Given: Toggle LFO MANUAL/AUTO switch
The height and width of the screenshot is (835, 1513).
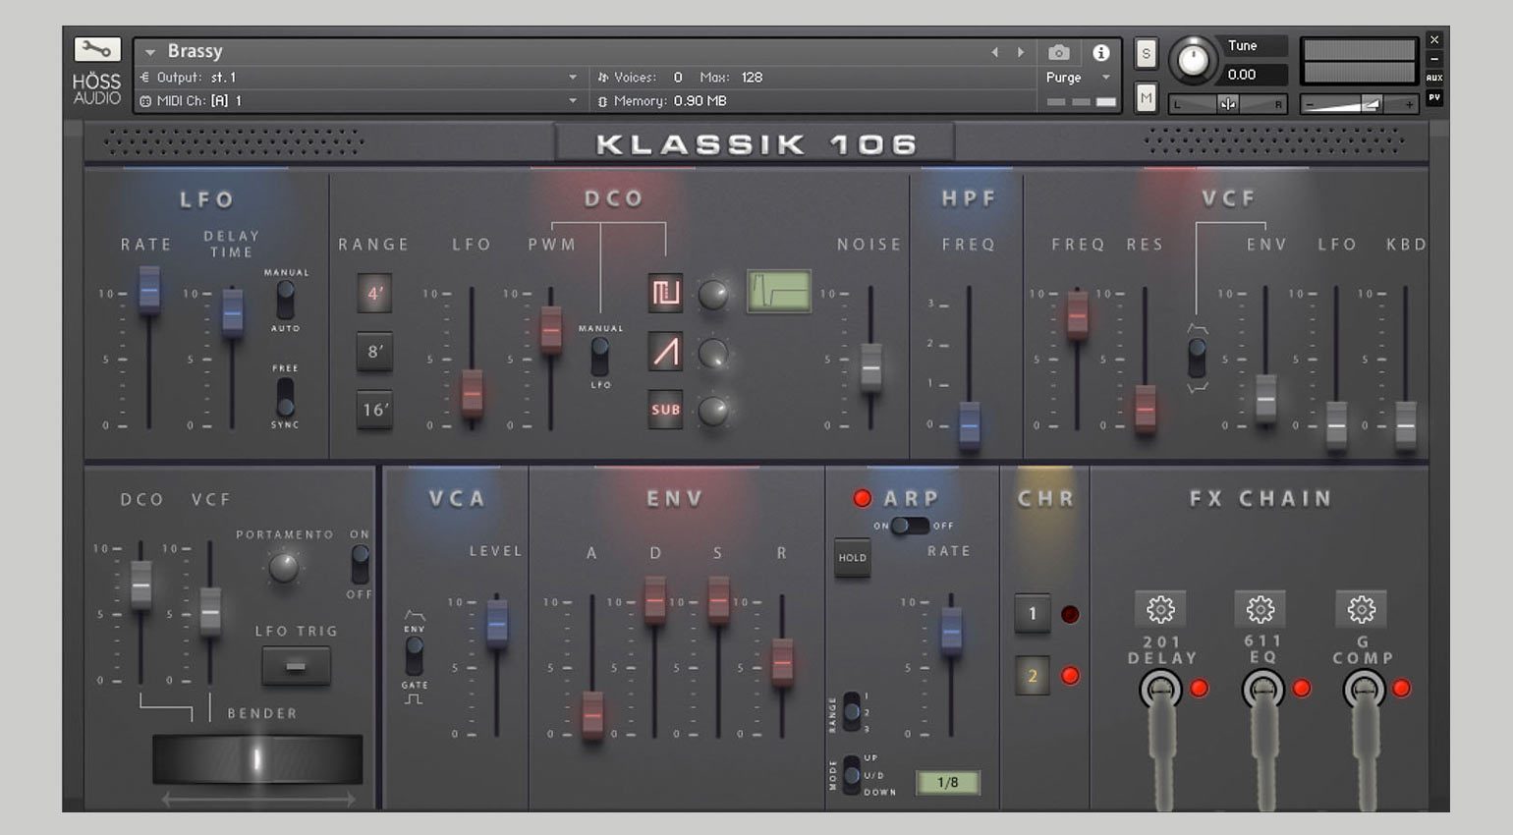Looking at the screenshot, I should [x=285, y=300].
